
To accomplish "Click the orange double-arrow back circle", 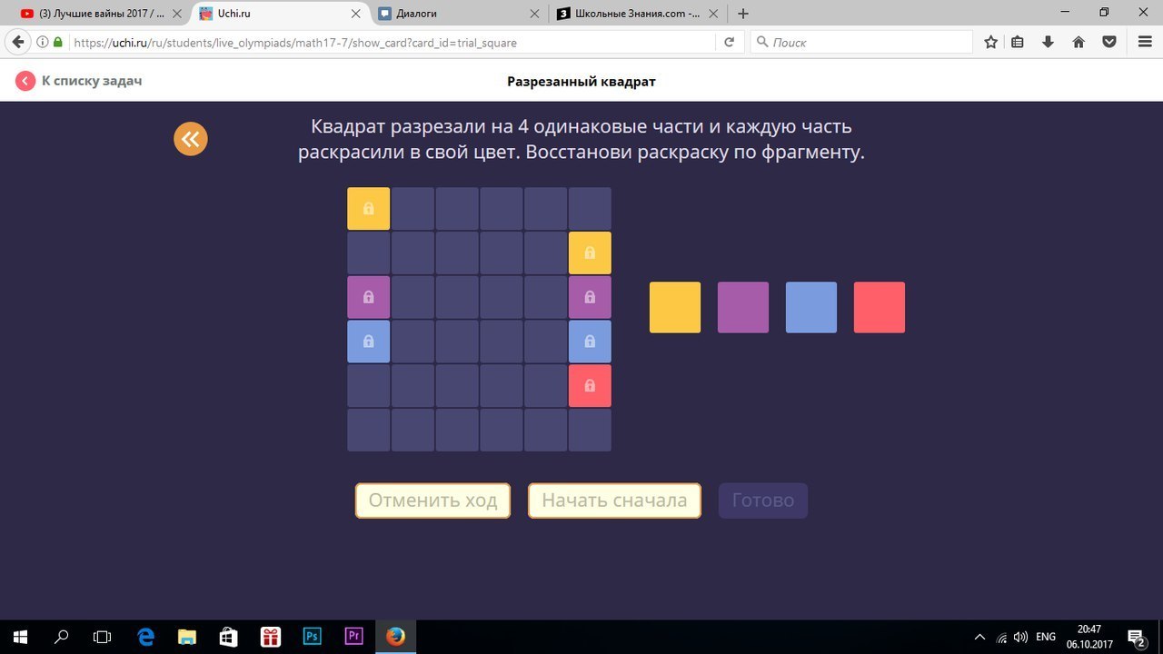I will pyautogui.click(x=191, y=138).
